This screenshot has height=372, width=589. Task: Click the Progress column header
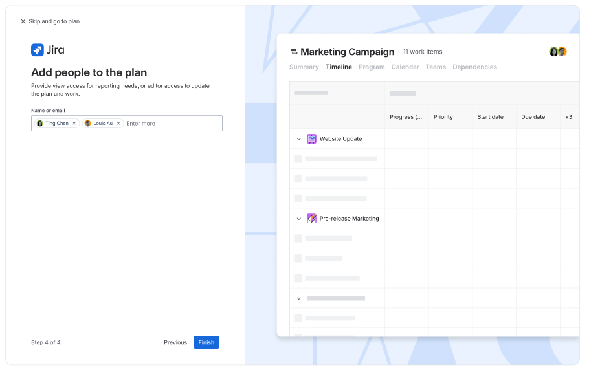coord(406,116)
